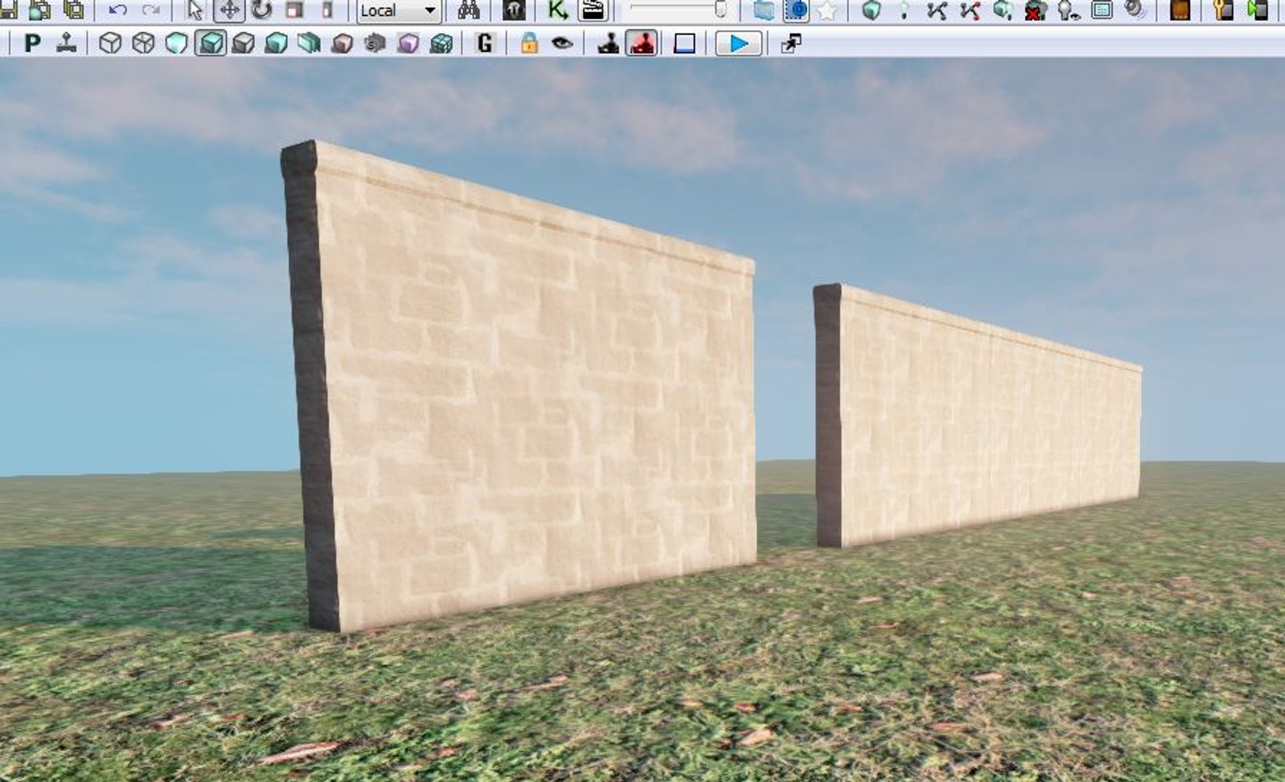
Task: Adjust the toolbar slider handle
Action: 721,10
